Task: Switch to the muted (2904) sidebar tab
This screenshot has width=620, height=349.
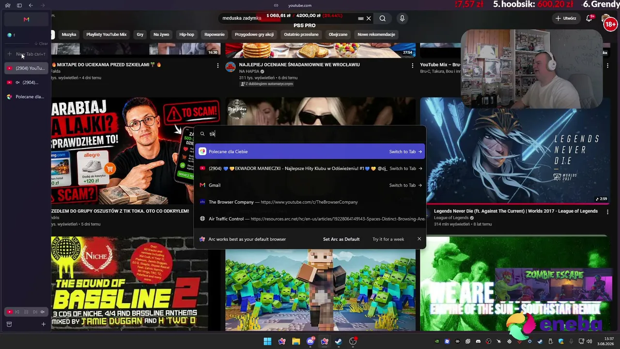Action: pyautogui.click(x=26, y=82)
